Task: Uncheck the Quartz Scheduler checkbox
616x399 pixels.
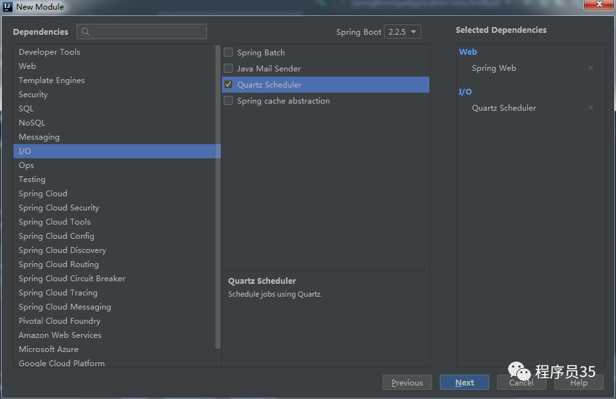Action: [x=228, y=84]
